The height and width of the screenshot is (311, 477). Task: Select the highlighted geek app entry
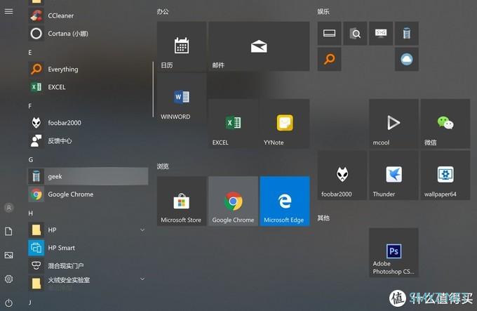tap(88, 176)
